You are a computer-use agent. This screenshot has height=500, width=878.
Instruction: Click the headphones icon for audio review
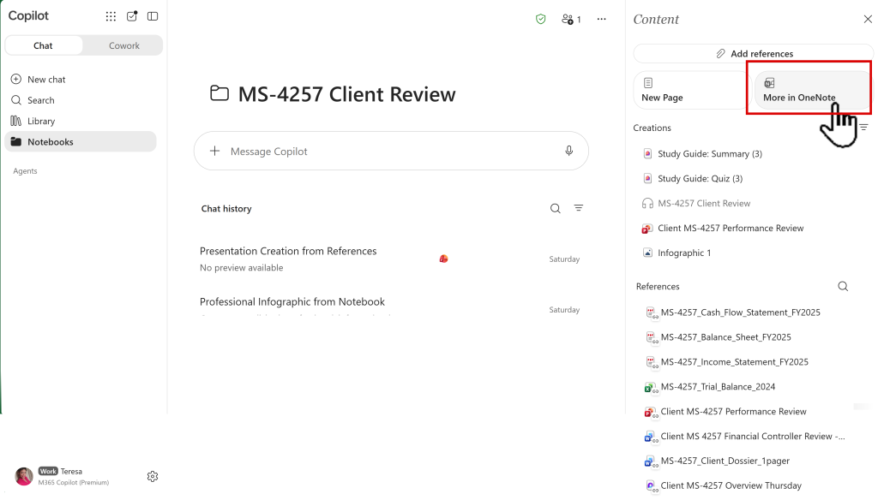tap(647, 203)
